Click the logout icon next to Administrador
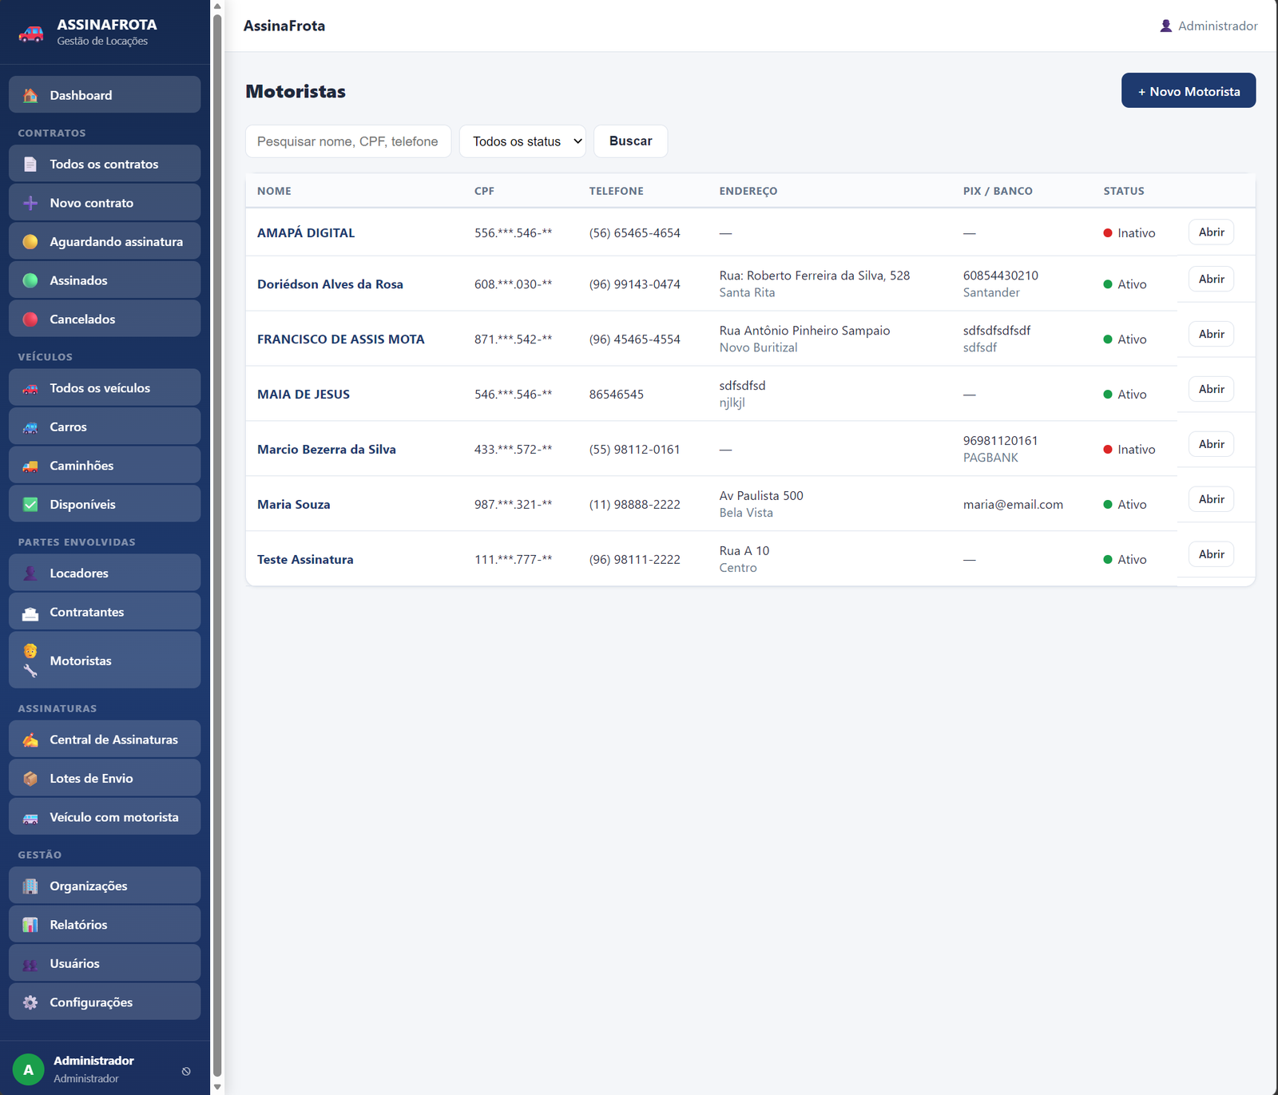Screen dimensions: 1278x1095 pos(186,1071)
